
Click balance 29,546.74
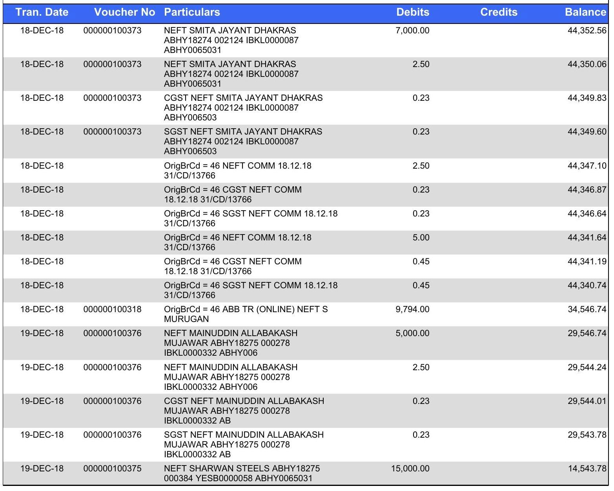pyautogui.click(x=587, y=333)
